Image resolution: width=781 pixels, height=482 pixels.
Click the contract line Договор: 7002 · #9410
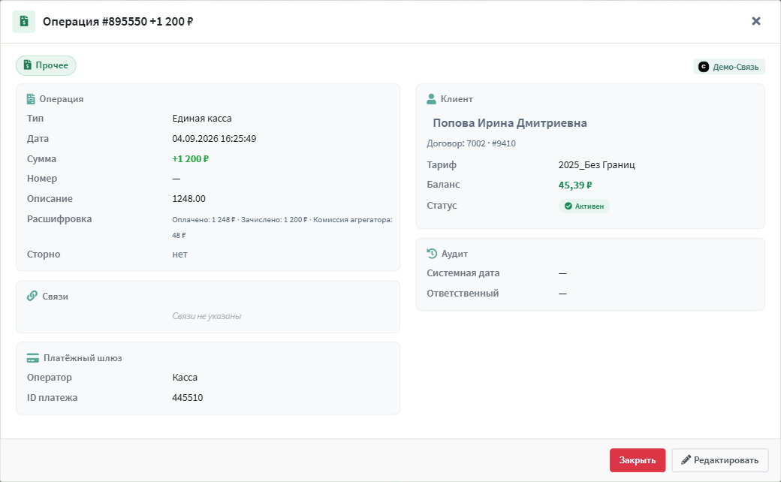point(471,143)
